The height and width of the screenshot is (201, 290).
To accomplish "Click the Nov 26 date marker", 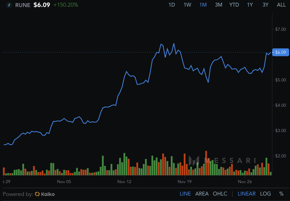I will [x=245, y=182].
